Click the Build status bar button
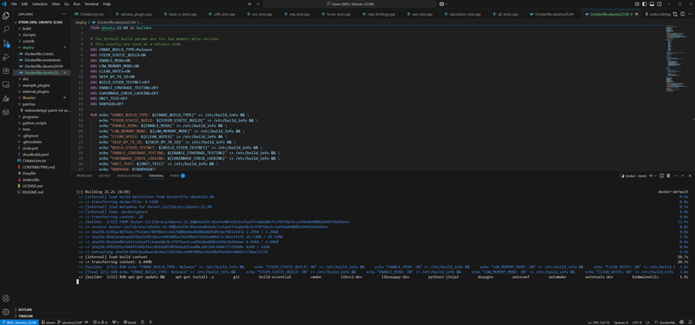The image size is (695, 325). 129,322
